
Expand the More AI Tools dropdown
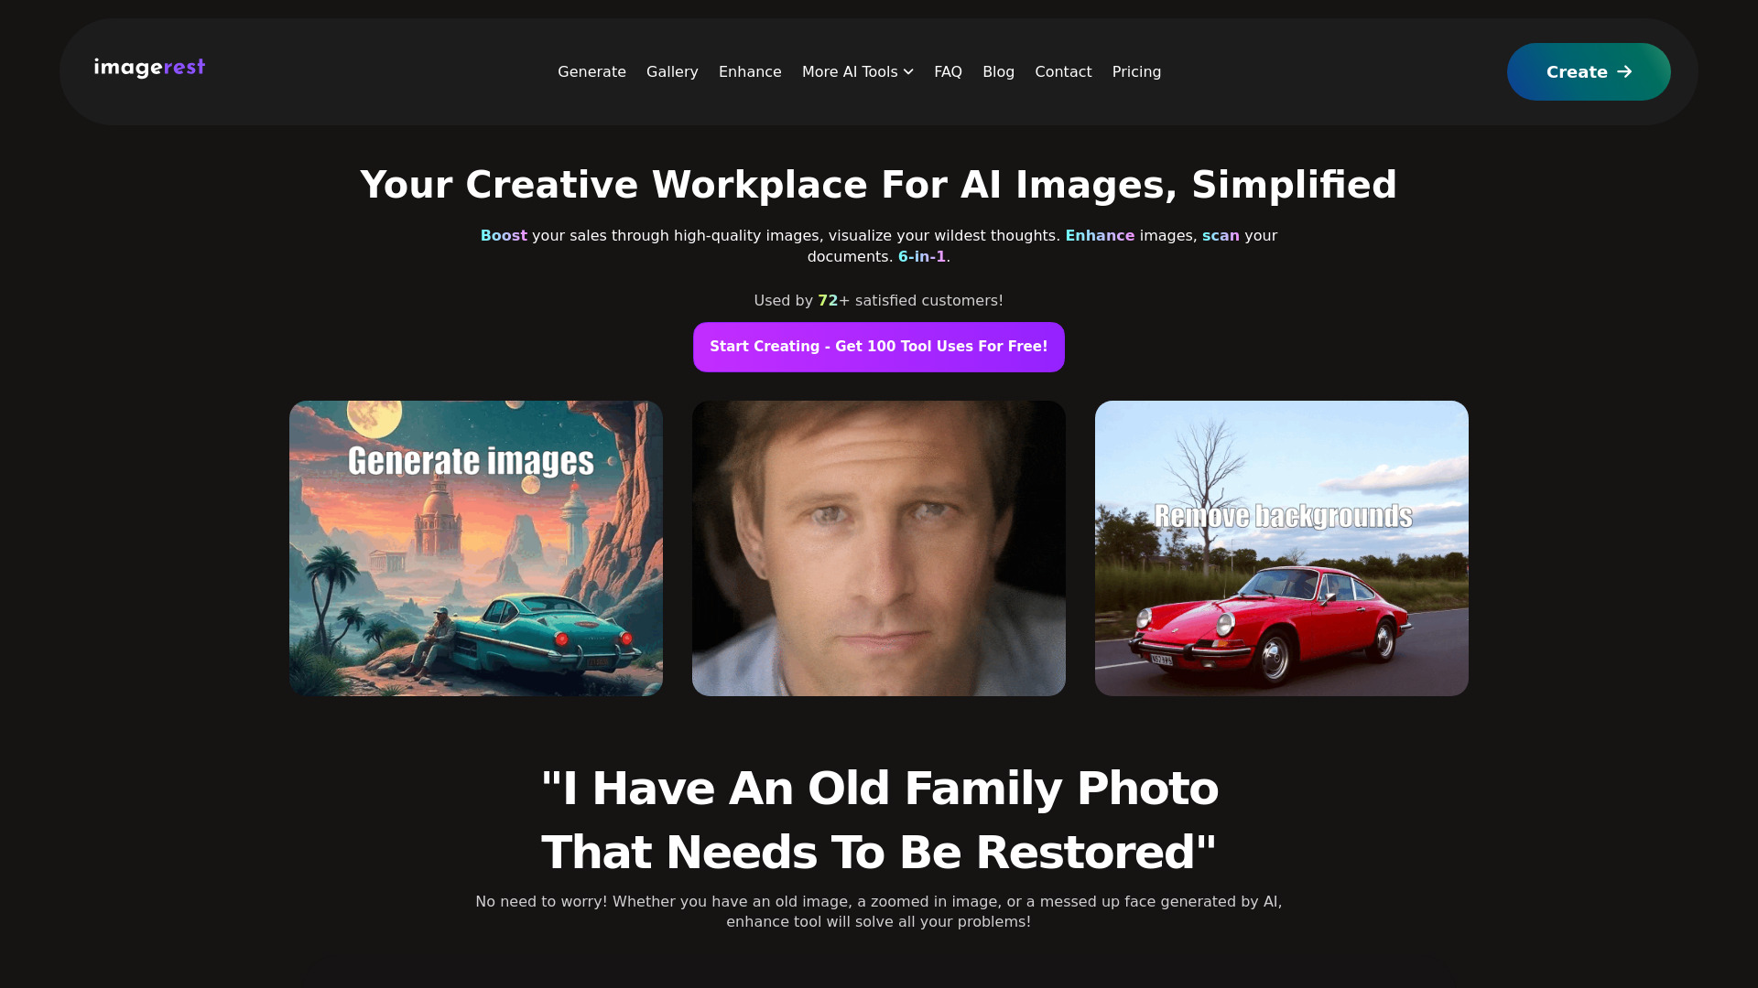[x=859, y=71]
